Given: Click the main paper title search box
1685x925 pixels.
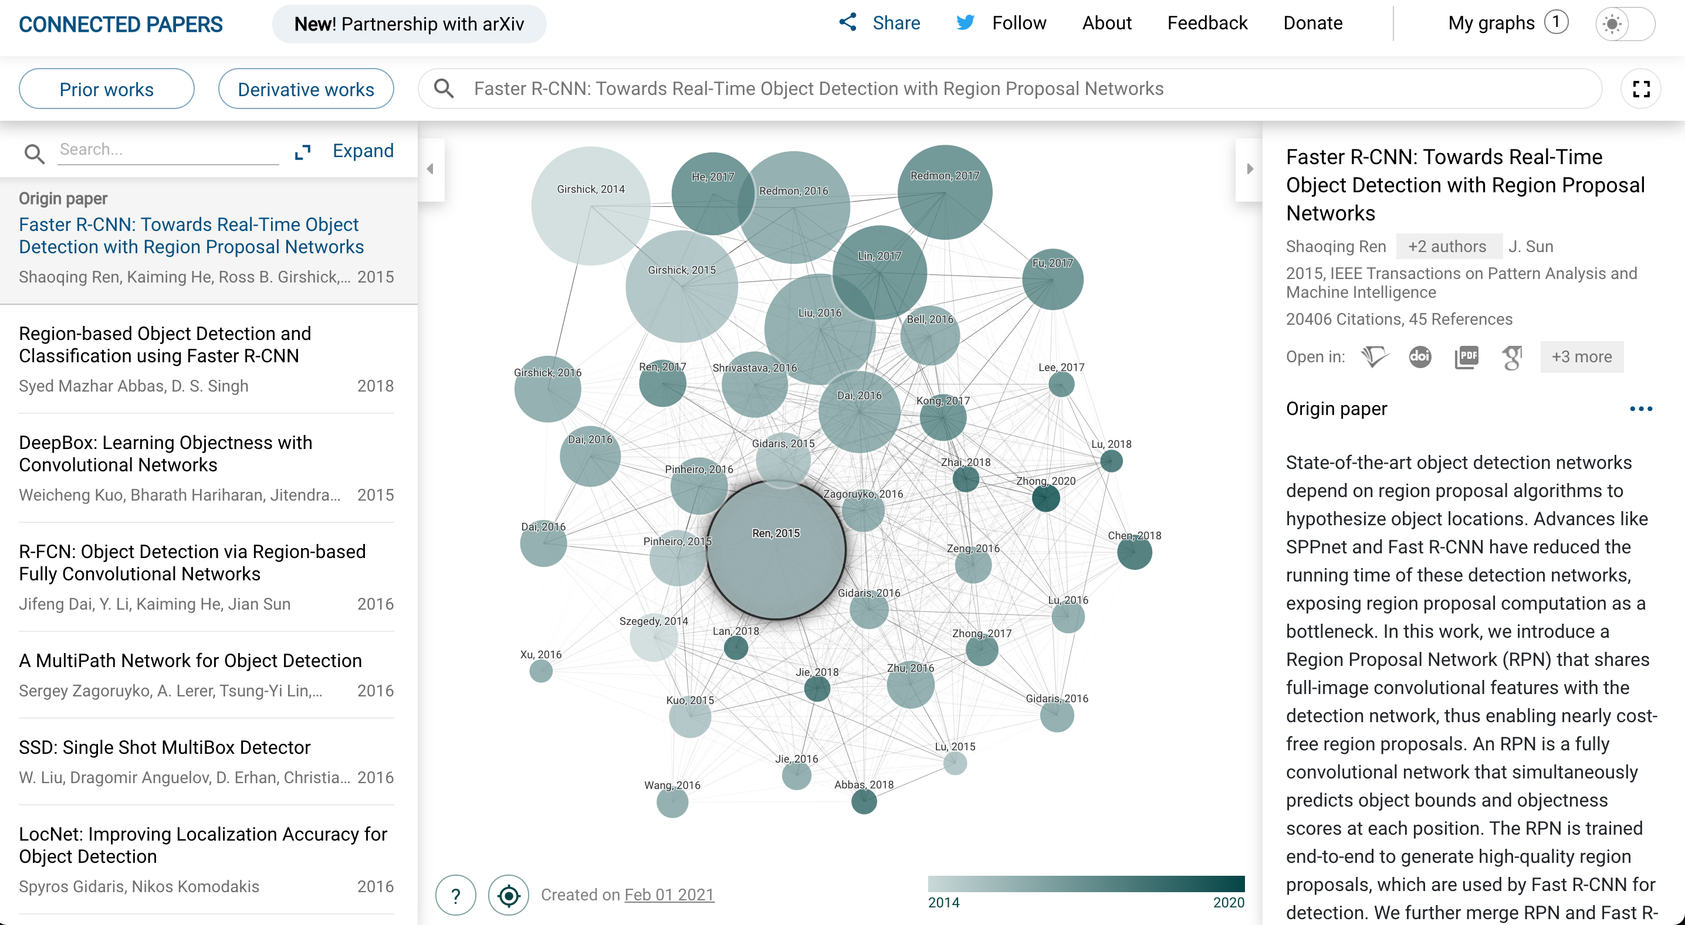Looking at the screenshot, I should [1010, 89].
